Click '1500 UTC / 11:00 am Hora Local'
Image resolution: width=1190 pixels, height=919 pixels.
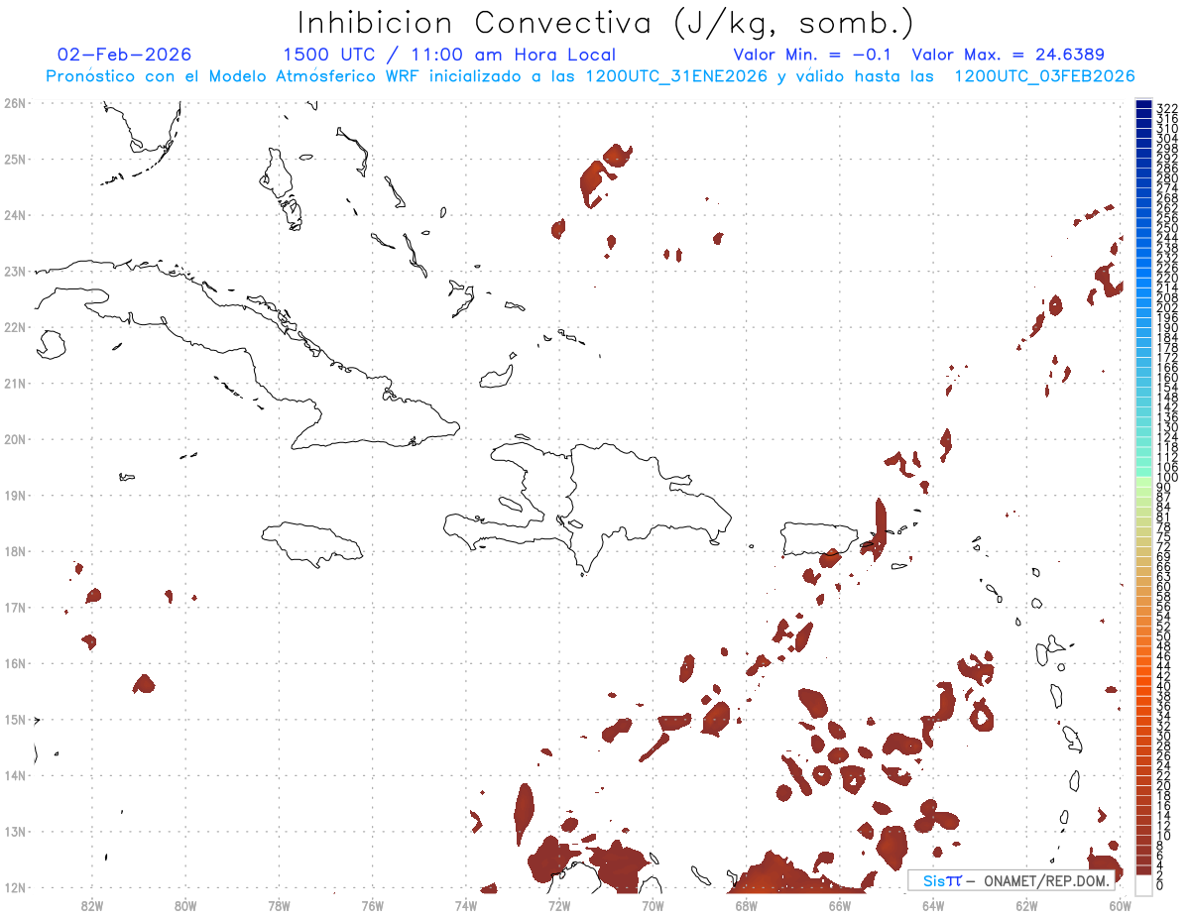click(449, 55)
